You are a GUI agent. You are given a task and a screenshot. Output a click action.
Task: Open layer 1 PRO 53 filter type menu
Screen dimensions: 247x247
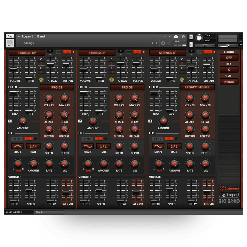click(57, 87)
